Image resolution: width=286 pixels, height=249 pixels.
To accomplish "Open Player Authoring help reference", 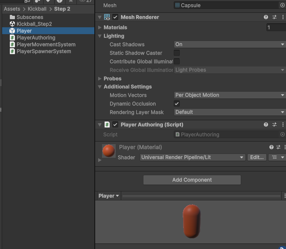I will (x=266, y=124).
